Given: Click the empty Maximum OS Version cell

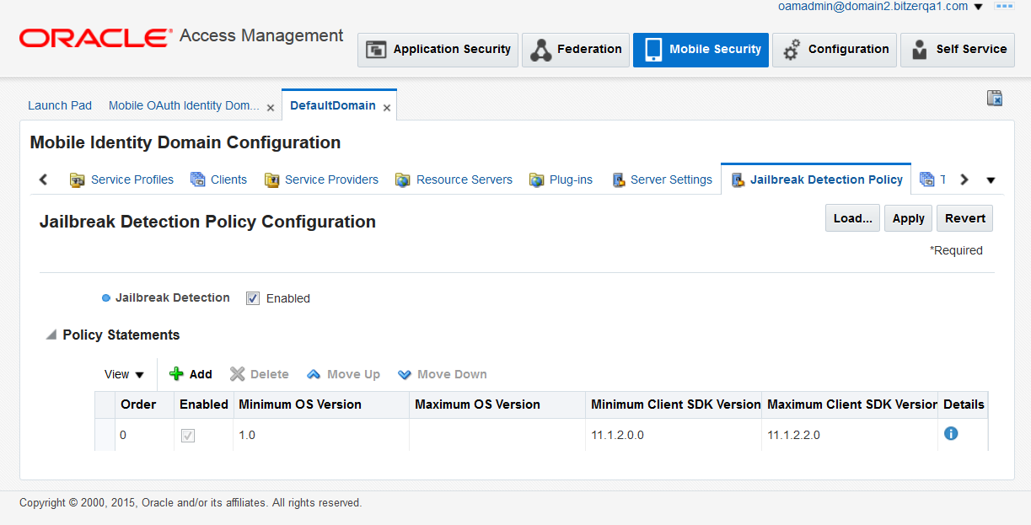Looking at the screenshot, I should tap(497, 435).
